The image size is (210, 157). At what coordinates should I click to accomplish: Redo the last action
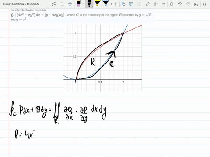point(188,4)
